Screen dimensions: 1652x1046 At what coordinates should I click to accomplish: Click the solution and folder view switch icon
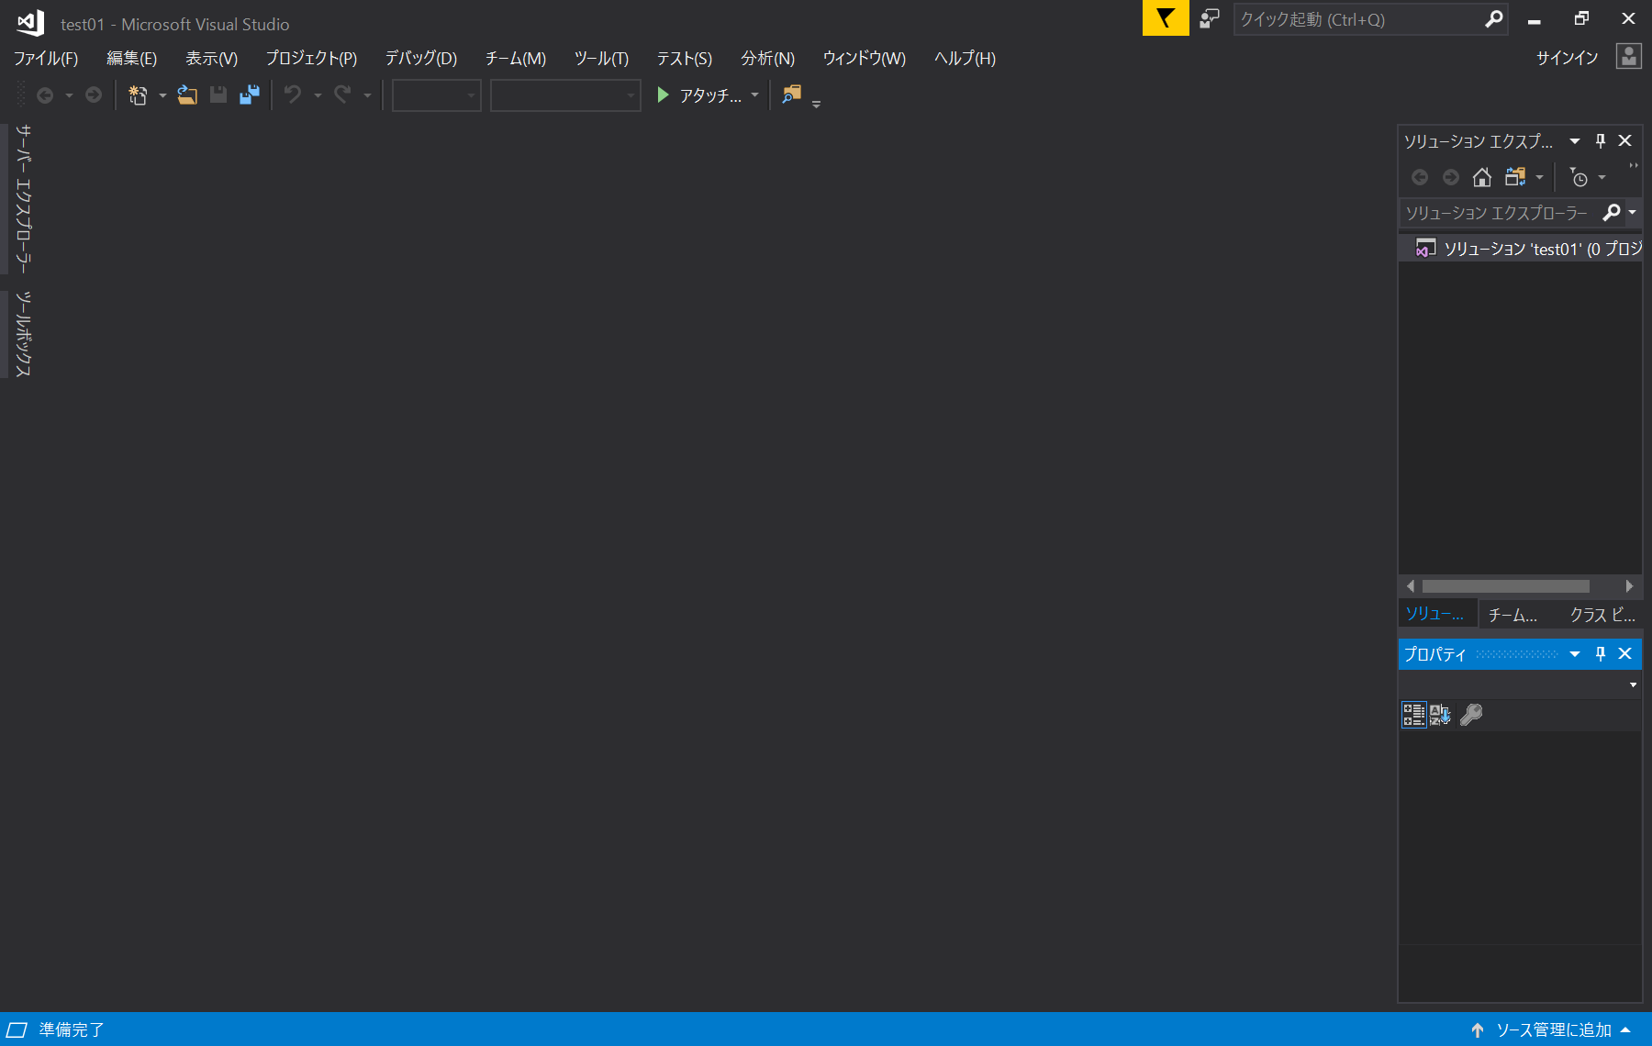1515,177
